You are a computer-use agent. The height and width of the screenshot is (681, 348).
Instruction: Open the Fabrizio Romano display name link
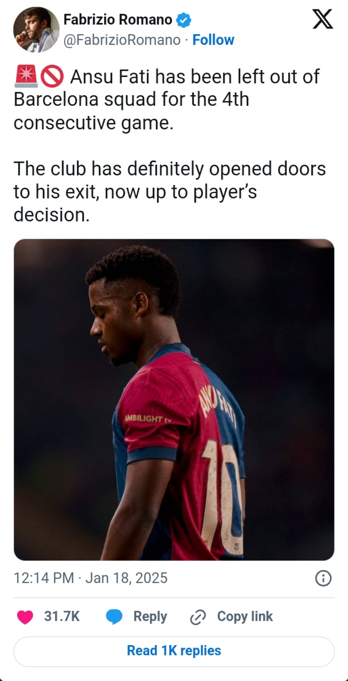point(118,20)
